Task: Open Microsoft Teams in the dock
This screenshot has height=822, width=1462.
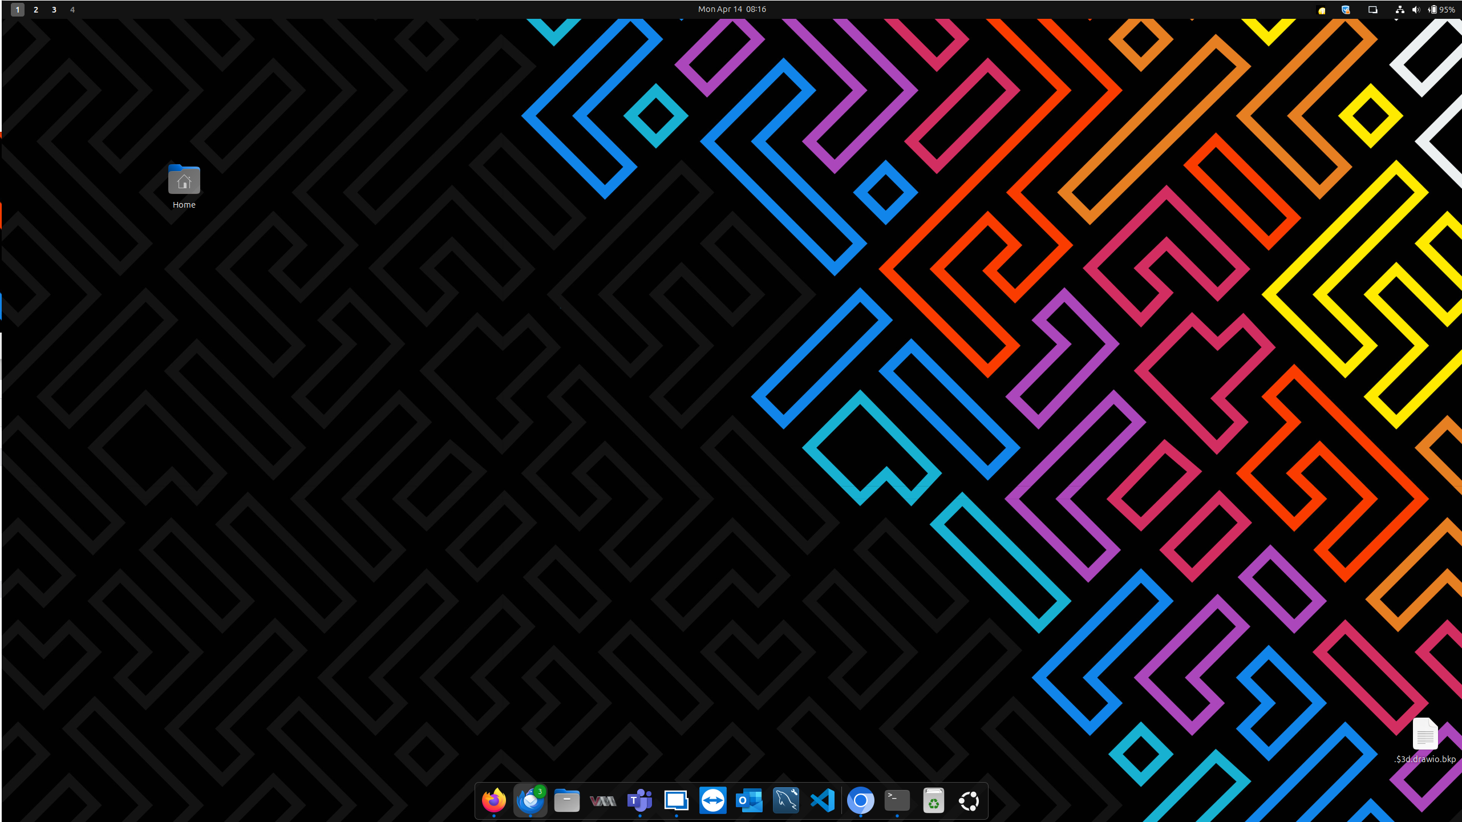Action: [x=639, y=801]
